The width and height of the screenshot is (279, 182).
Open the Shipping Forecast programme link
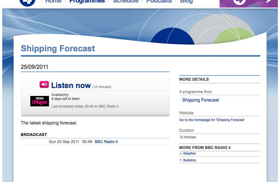pos(200,100)
